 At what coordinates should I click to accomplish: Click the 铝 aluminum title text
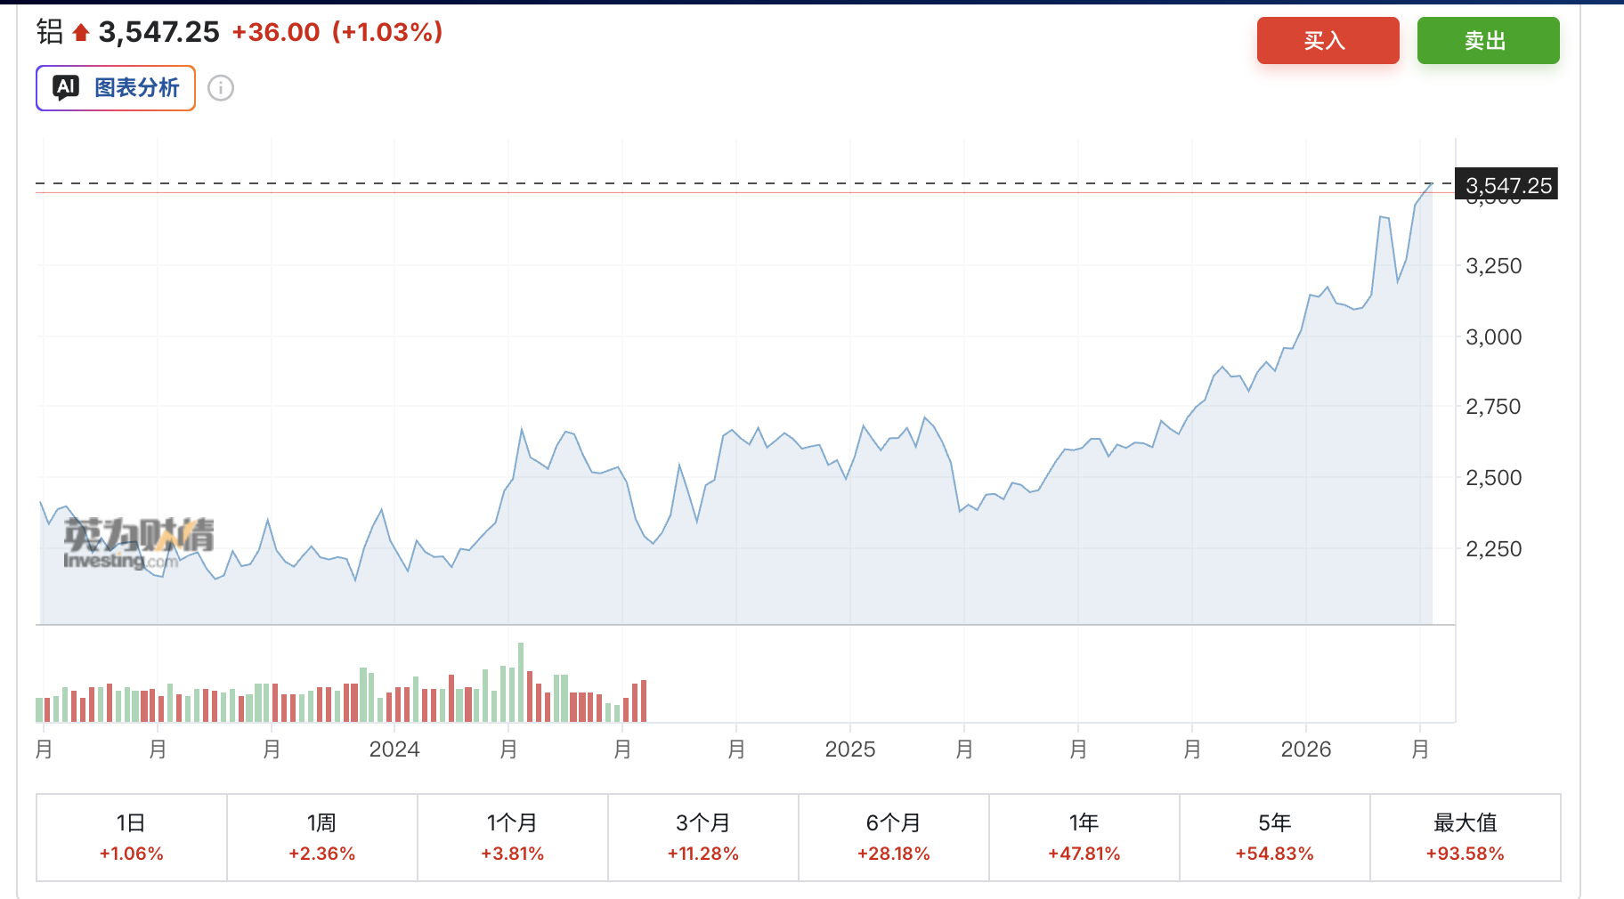click(x=50, y=32)
